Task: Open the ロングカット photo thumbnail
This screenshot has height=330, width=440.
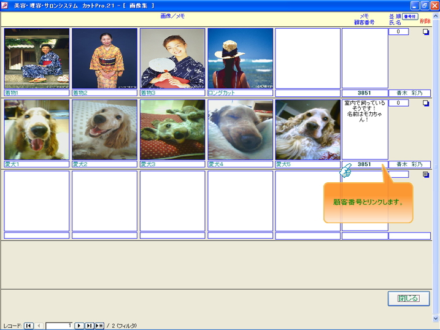Action: tap(241, 58)
